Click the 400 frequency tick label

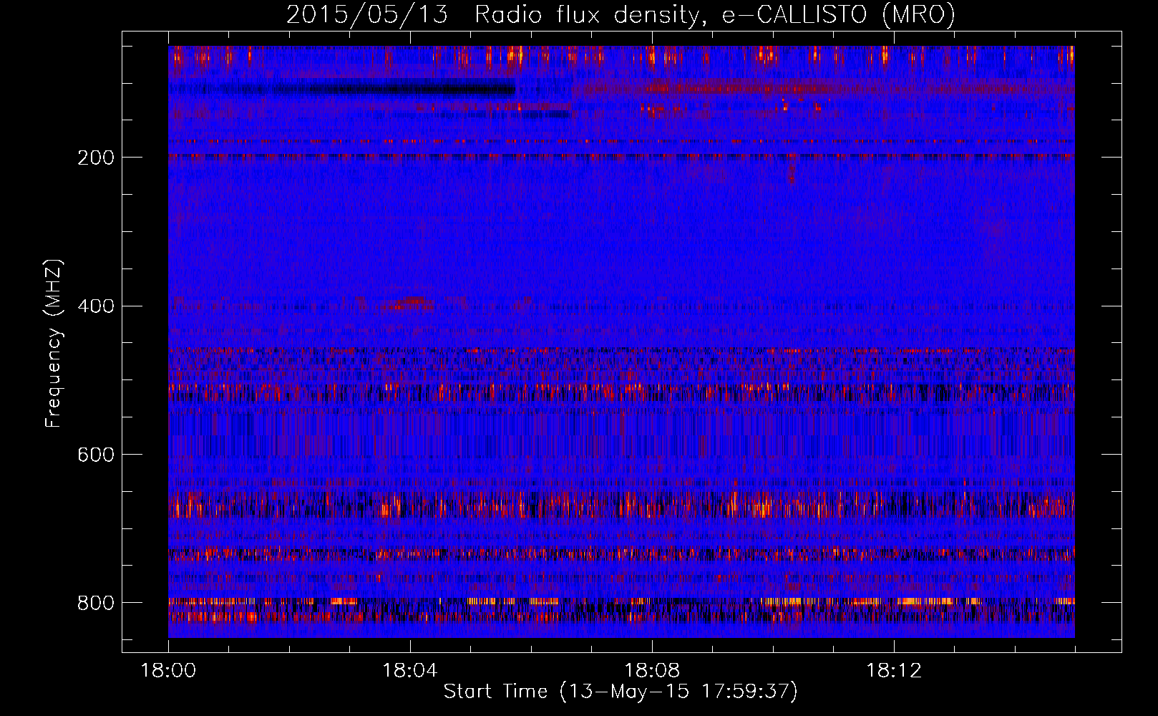(x=96, y=306)
